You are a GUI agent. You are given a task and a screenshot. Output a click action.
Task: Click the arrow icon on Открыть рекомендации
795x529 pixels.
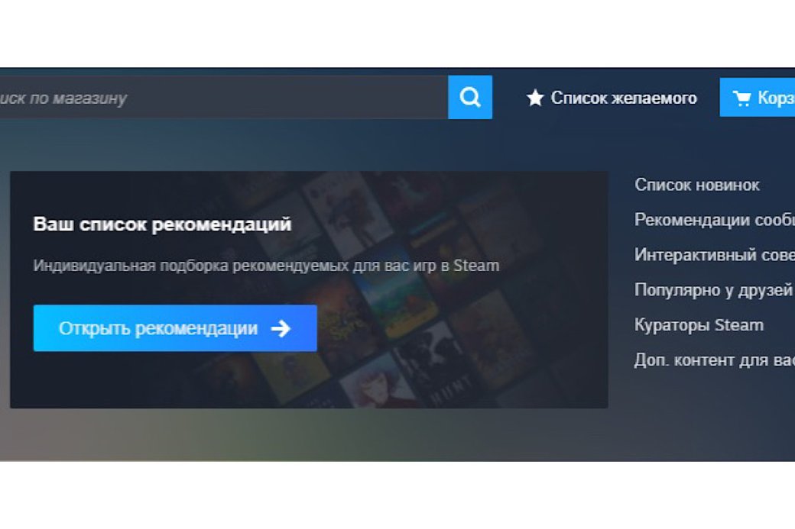click(281, 328)
